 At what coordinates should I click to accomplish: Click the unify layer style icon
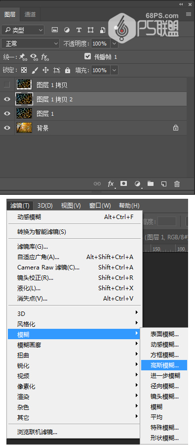tap(45, 57)
